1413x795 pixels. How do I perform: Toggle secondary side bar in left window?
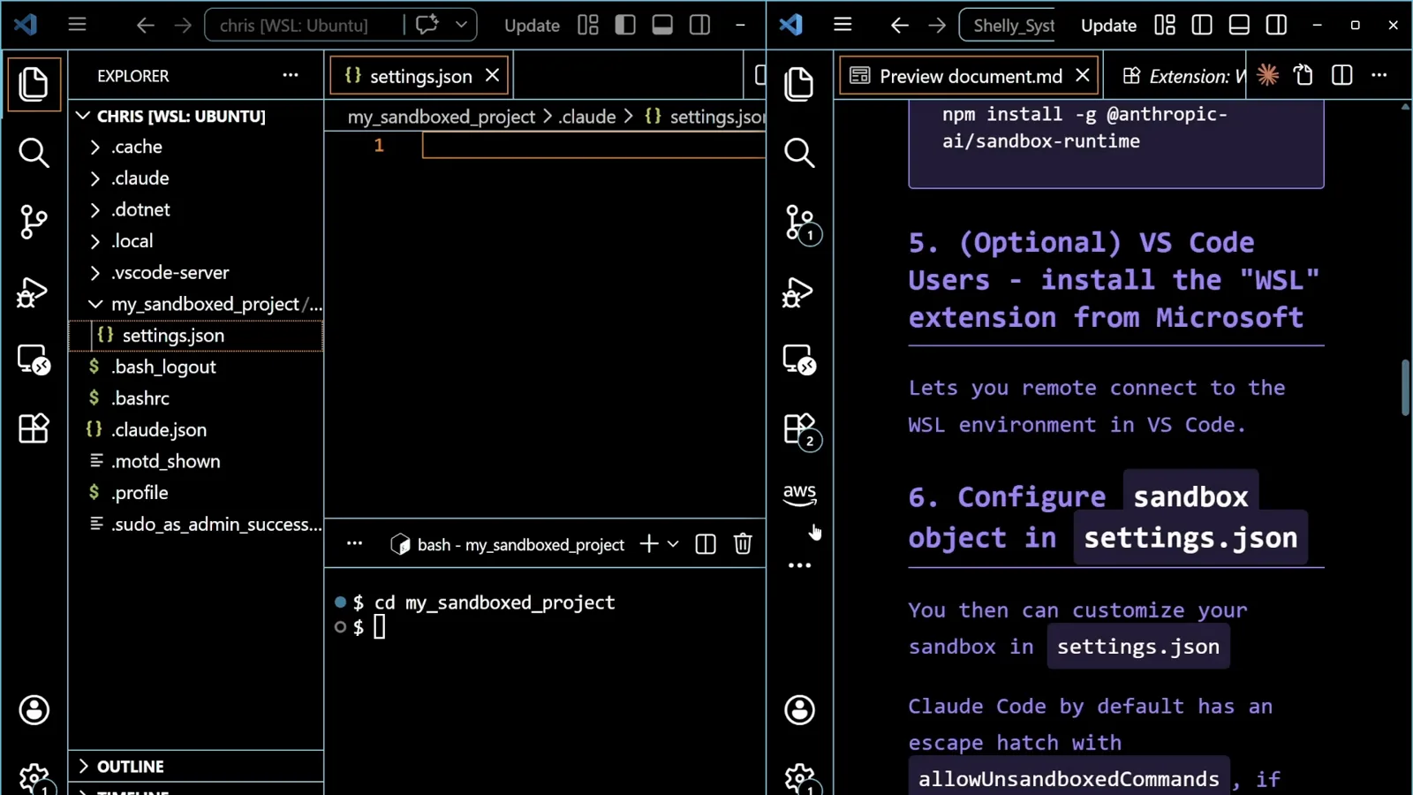[x=699, y=25]
